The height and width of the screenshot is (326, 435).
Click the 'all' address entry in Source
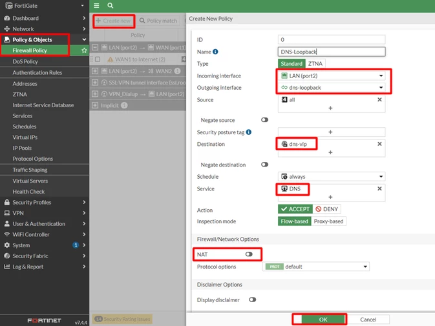[x=288, y=99]
